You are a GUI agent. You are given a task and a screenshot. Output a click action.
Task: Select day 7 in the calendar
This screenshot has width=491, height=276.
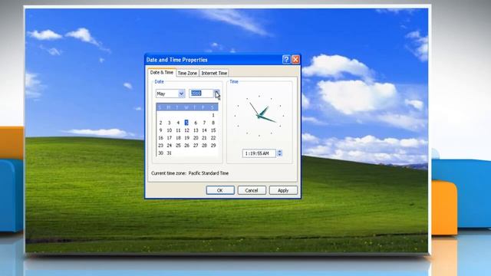[205, 123]
